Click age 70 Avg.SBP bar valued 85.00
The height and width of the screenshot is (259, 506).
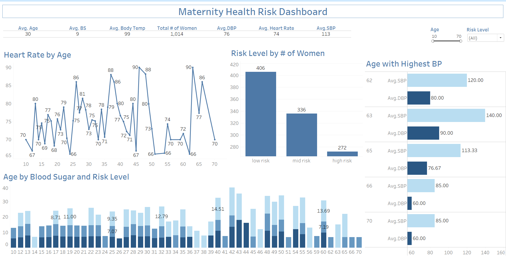pyautogui.click(x=421, y=221)
